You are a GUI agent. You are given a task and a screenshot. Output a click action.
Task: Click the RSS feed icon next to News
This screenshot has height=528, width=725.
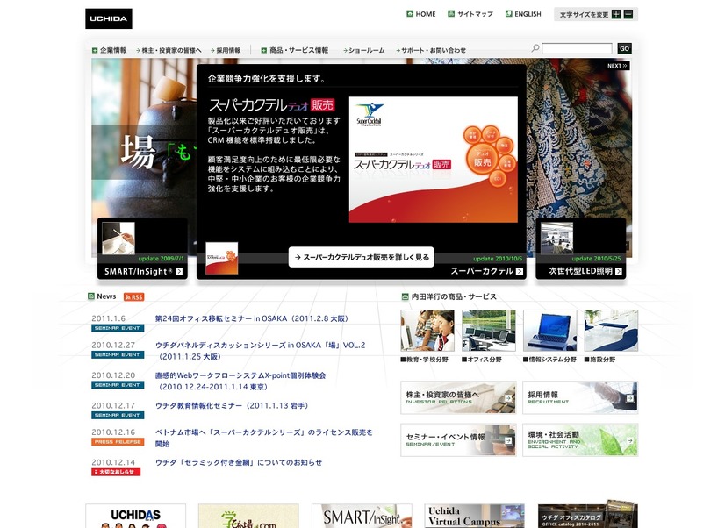(x=133, y=297)
